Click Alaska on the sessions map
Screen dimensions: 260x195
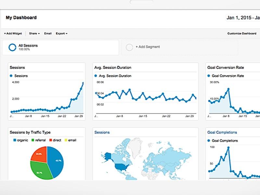pos(108,156)
